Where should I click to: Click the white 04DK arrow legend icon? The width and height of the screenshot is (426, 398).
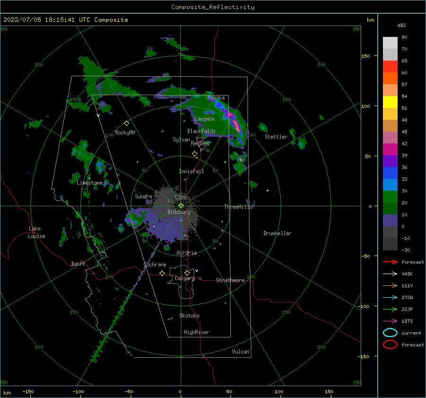390,274
